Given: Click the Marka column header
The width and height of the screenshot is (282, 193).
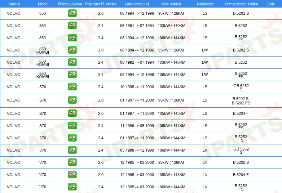Looking at the screenshot, I should pyautogui.click(x=14, y=4).
